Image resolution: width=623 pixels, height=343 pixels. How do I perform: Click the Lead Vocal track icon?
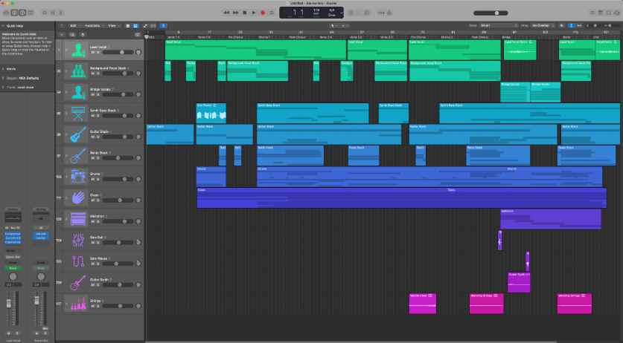coord(78,50)
